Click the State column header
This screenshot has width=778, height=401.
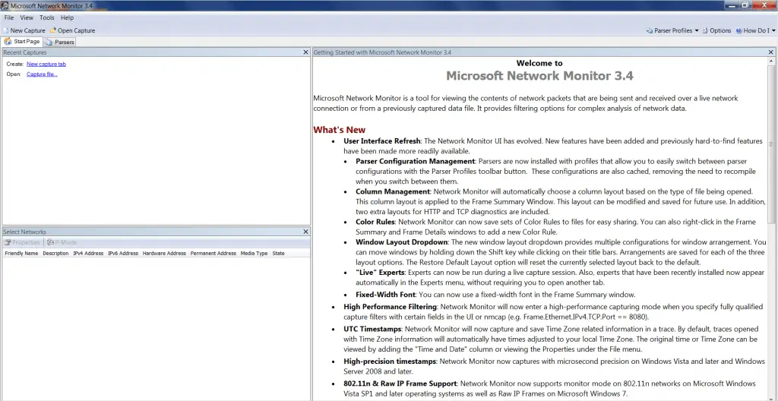[x=278, y=254]
